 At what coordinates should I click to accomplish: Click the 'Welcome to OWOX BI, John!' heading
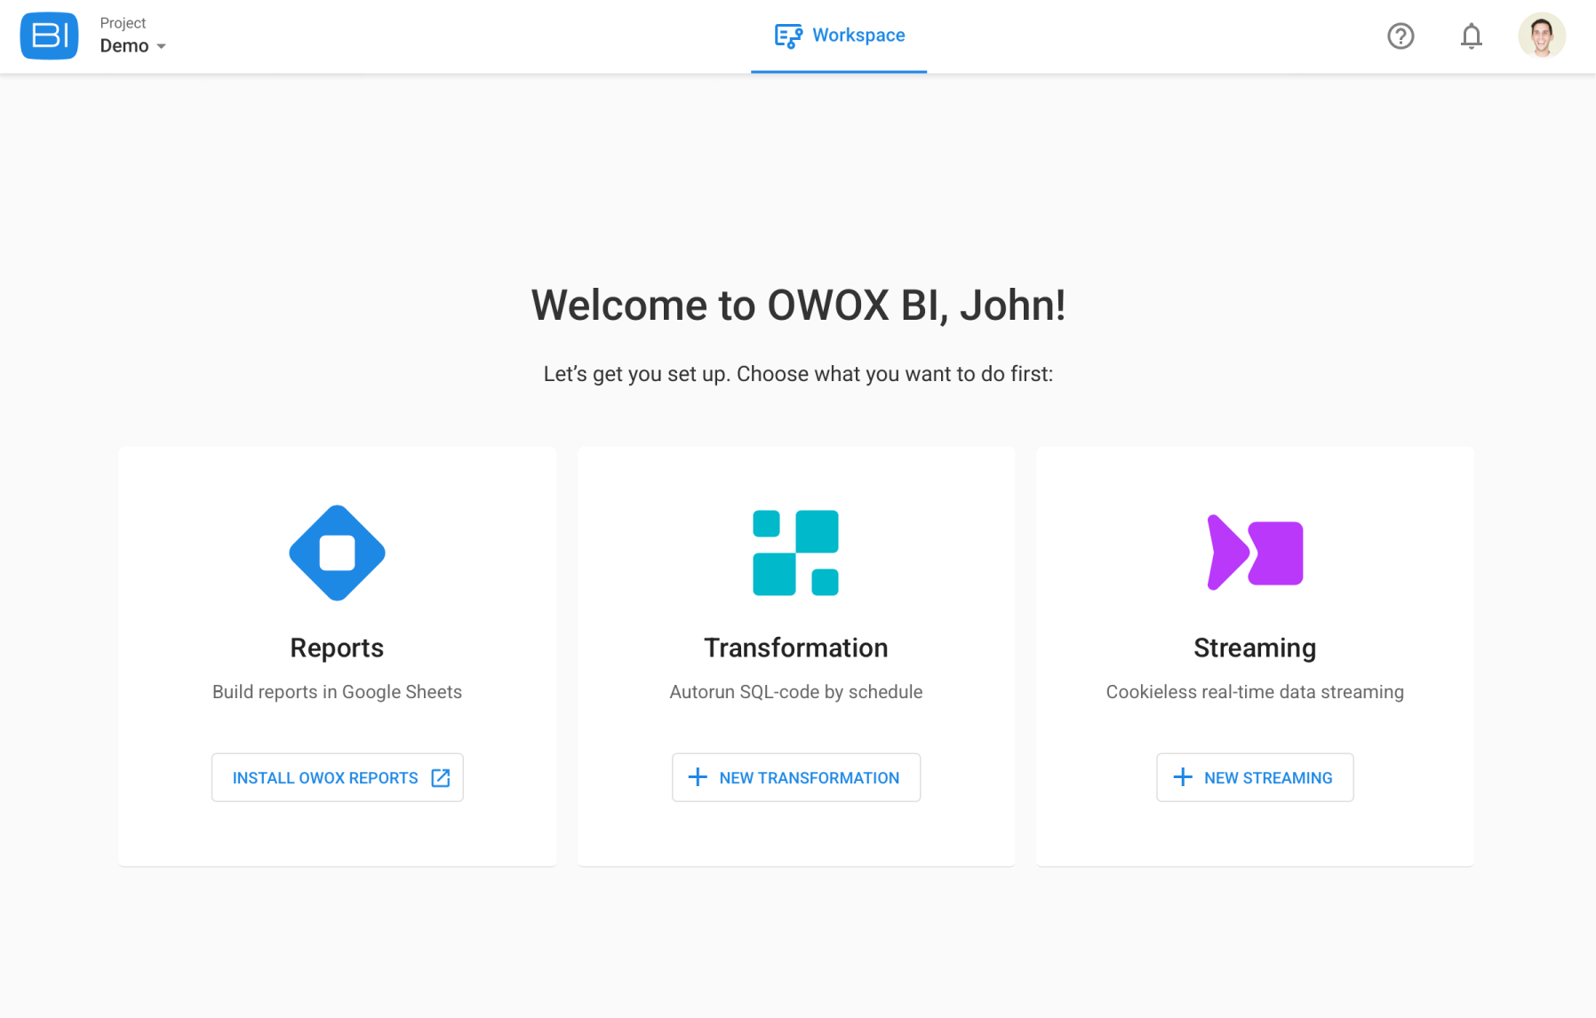[x=798, y=306]
